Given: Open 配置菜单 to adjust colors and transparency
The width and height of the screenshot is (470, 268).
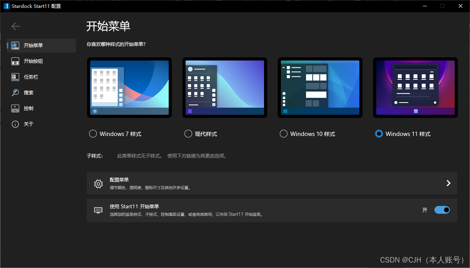Looking at the screenshot, I should pyautogui.click(x=272, y=183).
